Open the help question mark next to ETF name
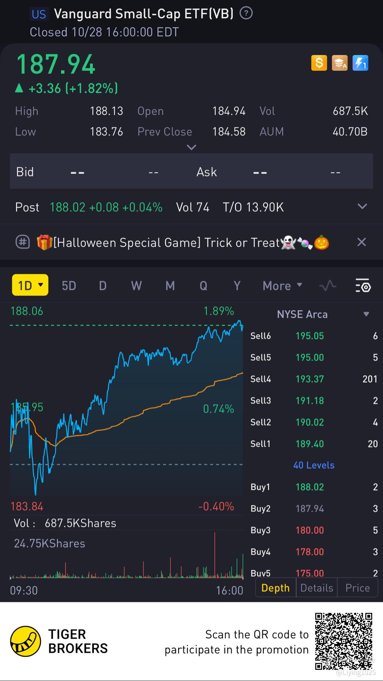The height and width of the screenshot is (681, 383). point(246,13)
